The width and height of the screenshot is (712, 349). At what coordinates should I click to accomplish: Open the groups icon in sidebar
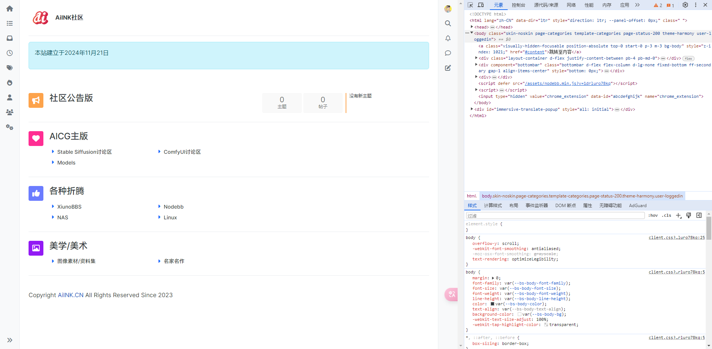[x=10, y=112]
